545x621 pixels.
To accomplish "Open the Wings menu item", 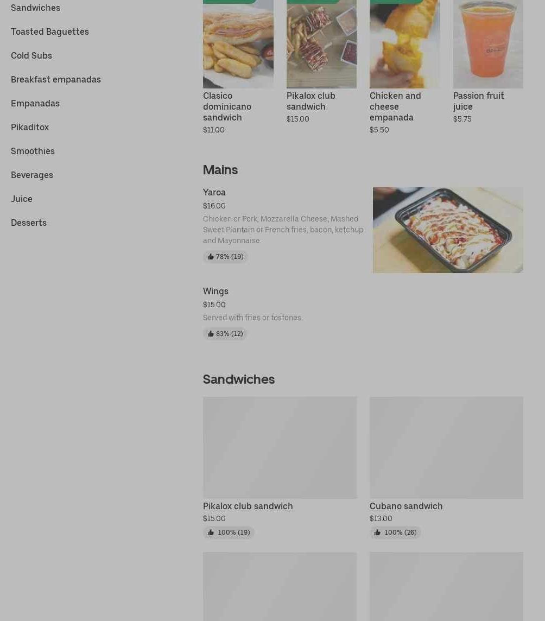I will click(x=216, y=291).
